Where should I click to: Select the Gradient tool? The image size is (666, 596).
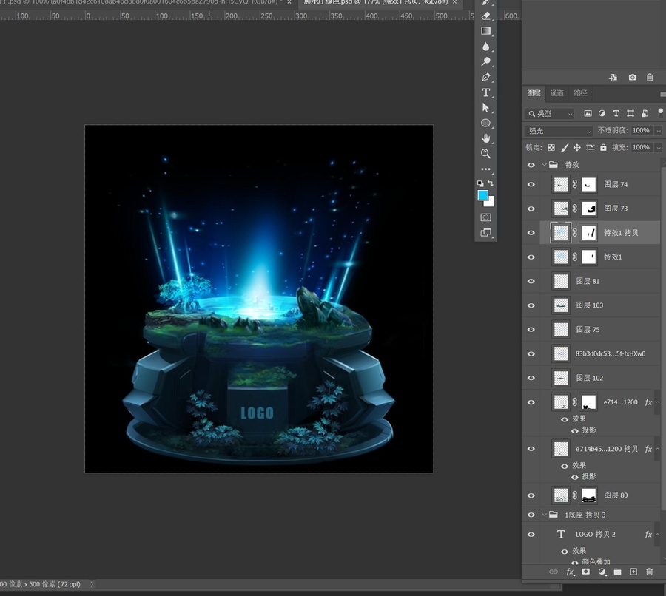click(486, 31)
